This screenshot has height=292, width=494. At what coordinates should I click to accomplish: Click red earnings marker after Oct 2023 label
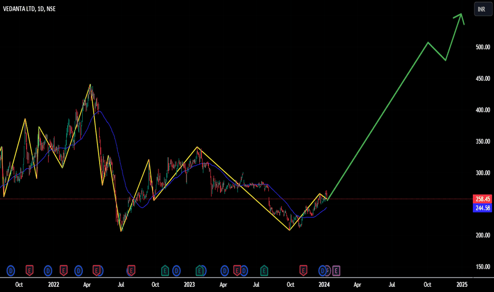click(303, 271)
